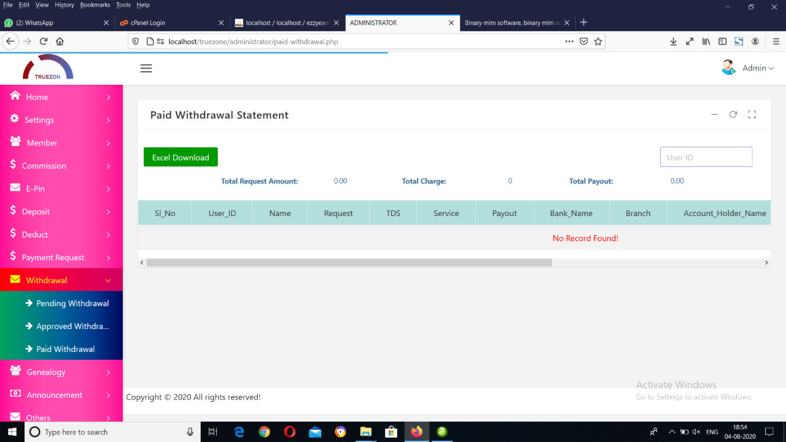Open browser downloads arrow icon
Image resolution: width=786 pixels, height=442 pixels.
673,42
